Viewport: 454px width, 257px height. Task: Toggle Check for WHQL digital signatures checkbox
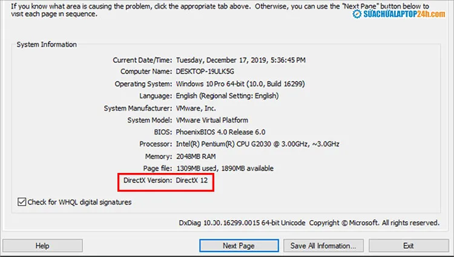coord(22,202)
